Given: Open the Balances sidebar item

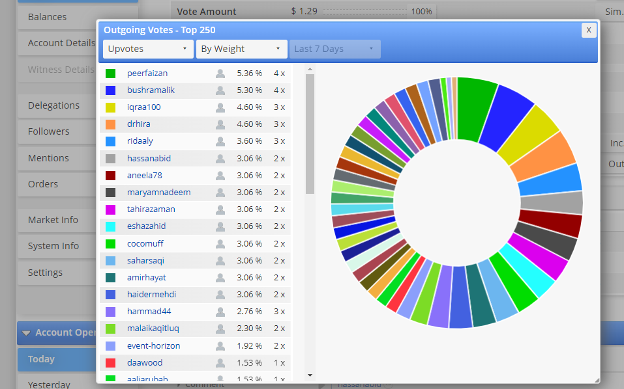Looking at the screenshot, I should 57,17.
